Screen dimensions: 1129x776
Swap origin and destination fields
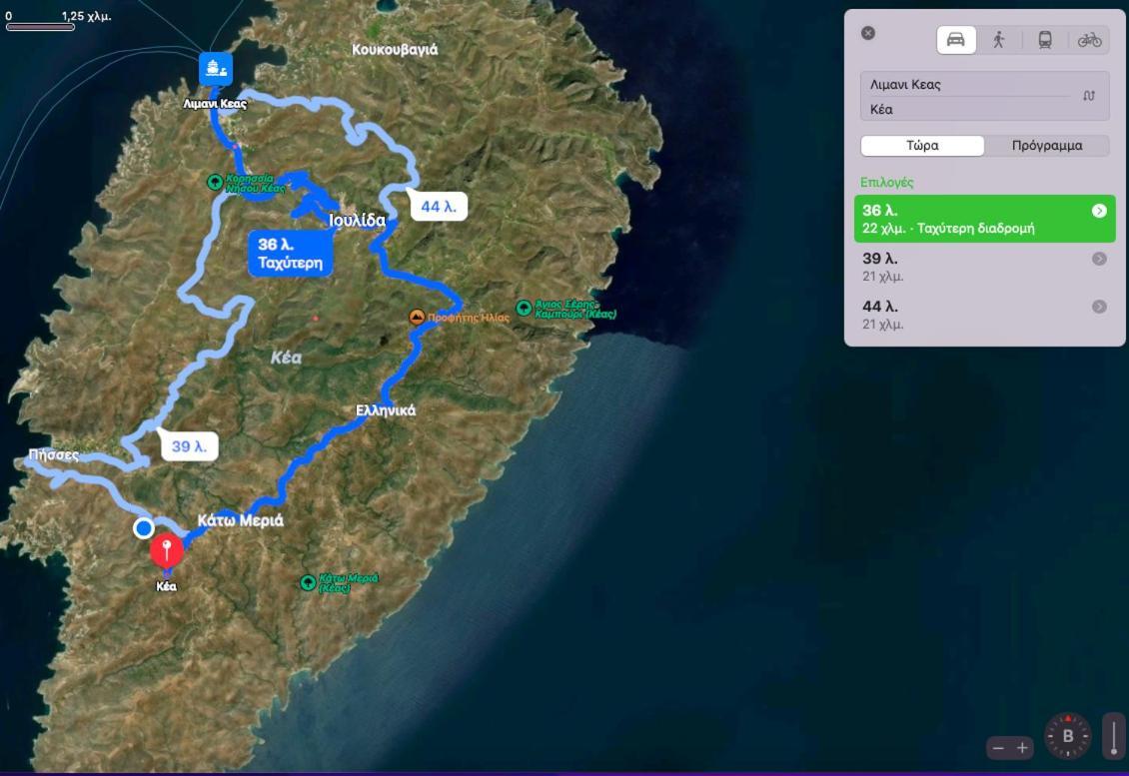tap(1089, 96)
